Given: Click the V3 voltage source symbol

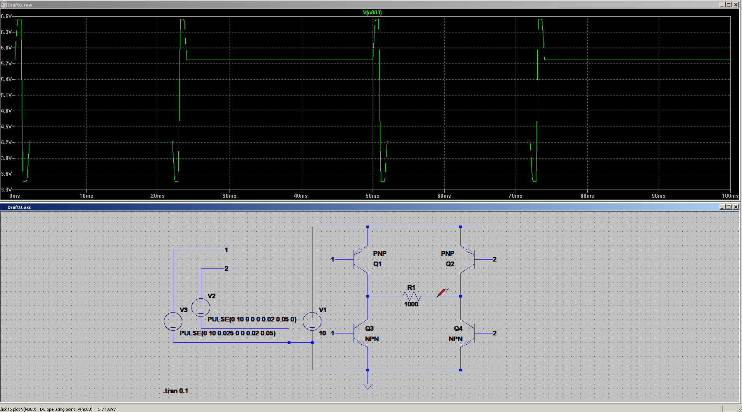Looking at the screenshot, I should [x=173, y=321].
